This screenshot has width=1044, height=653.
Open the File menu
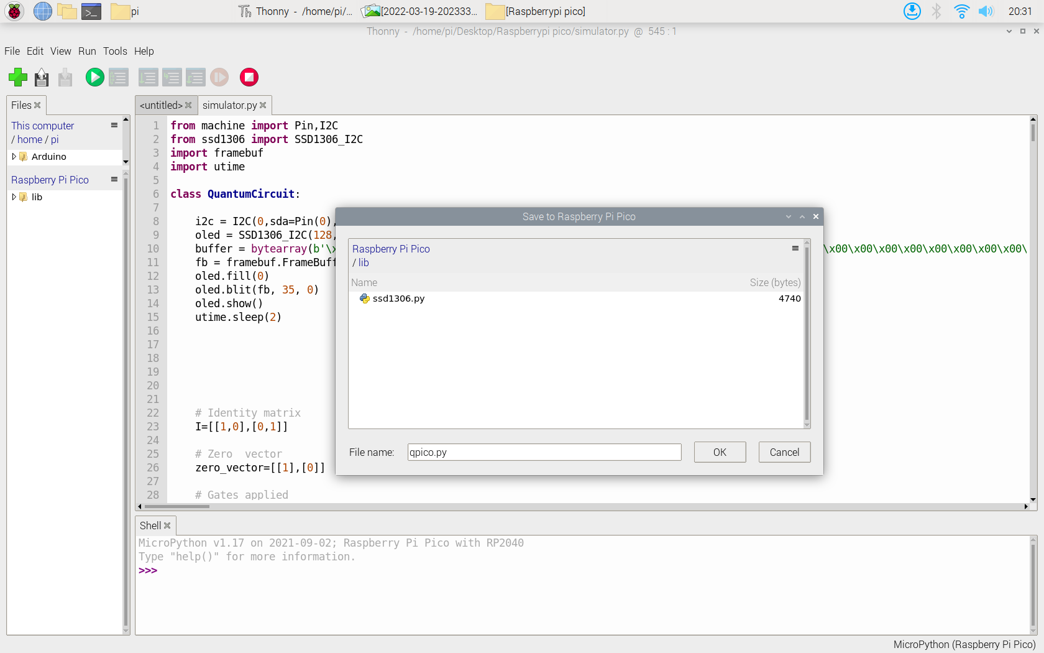[12, 51]
